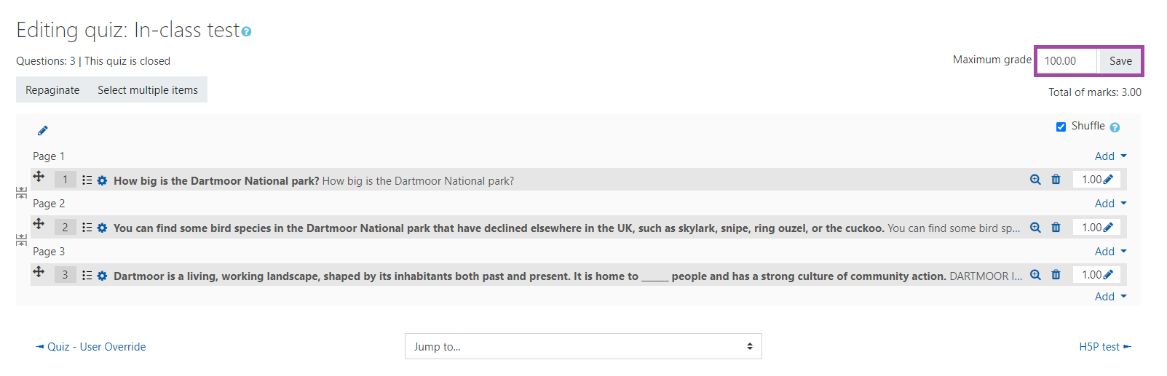
Task: Remove page break between pages 1 and 2
Action: click(x=22, y=193)
